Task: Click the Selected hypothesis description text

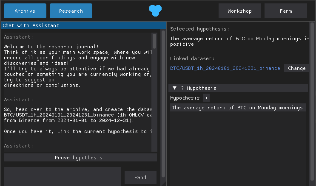Action: coord(239,42)
